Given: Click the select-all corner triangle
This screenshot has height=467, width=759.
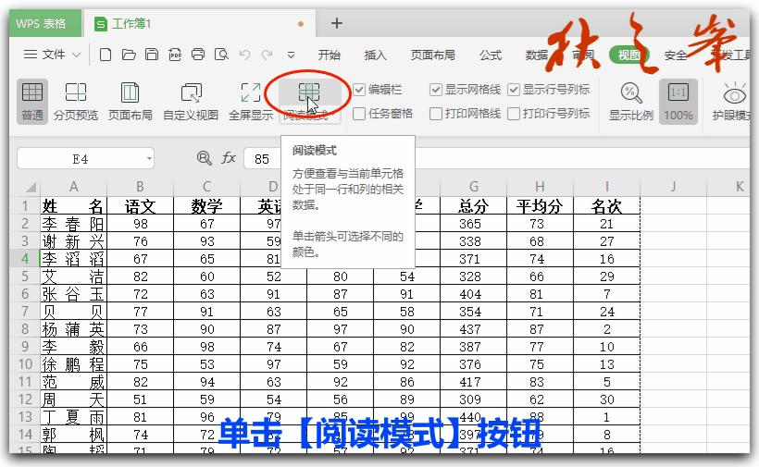Looking at the screenshot, I should click(x=30, y=187).
